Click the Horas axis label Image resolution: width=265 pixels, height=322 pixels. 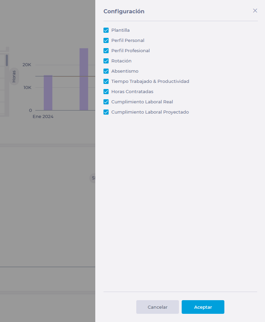tap(14, 76)
